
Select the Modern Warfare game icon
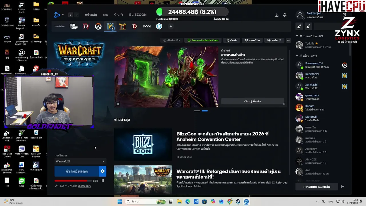click(x=147, y=26)
